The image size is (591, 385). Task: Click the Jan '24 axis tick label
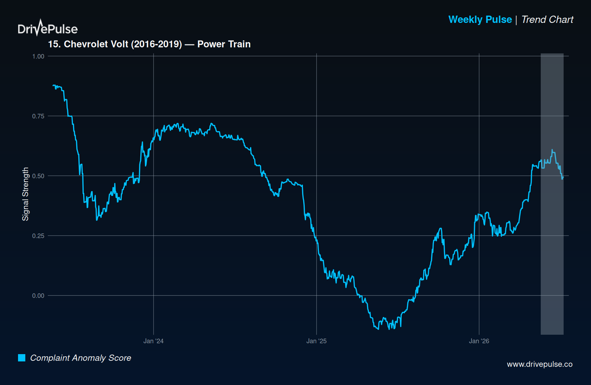tap(154, 341)
